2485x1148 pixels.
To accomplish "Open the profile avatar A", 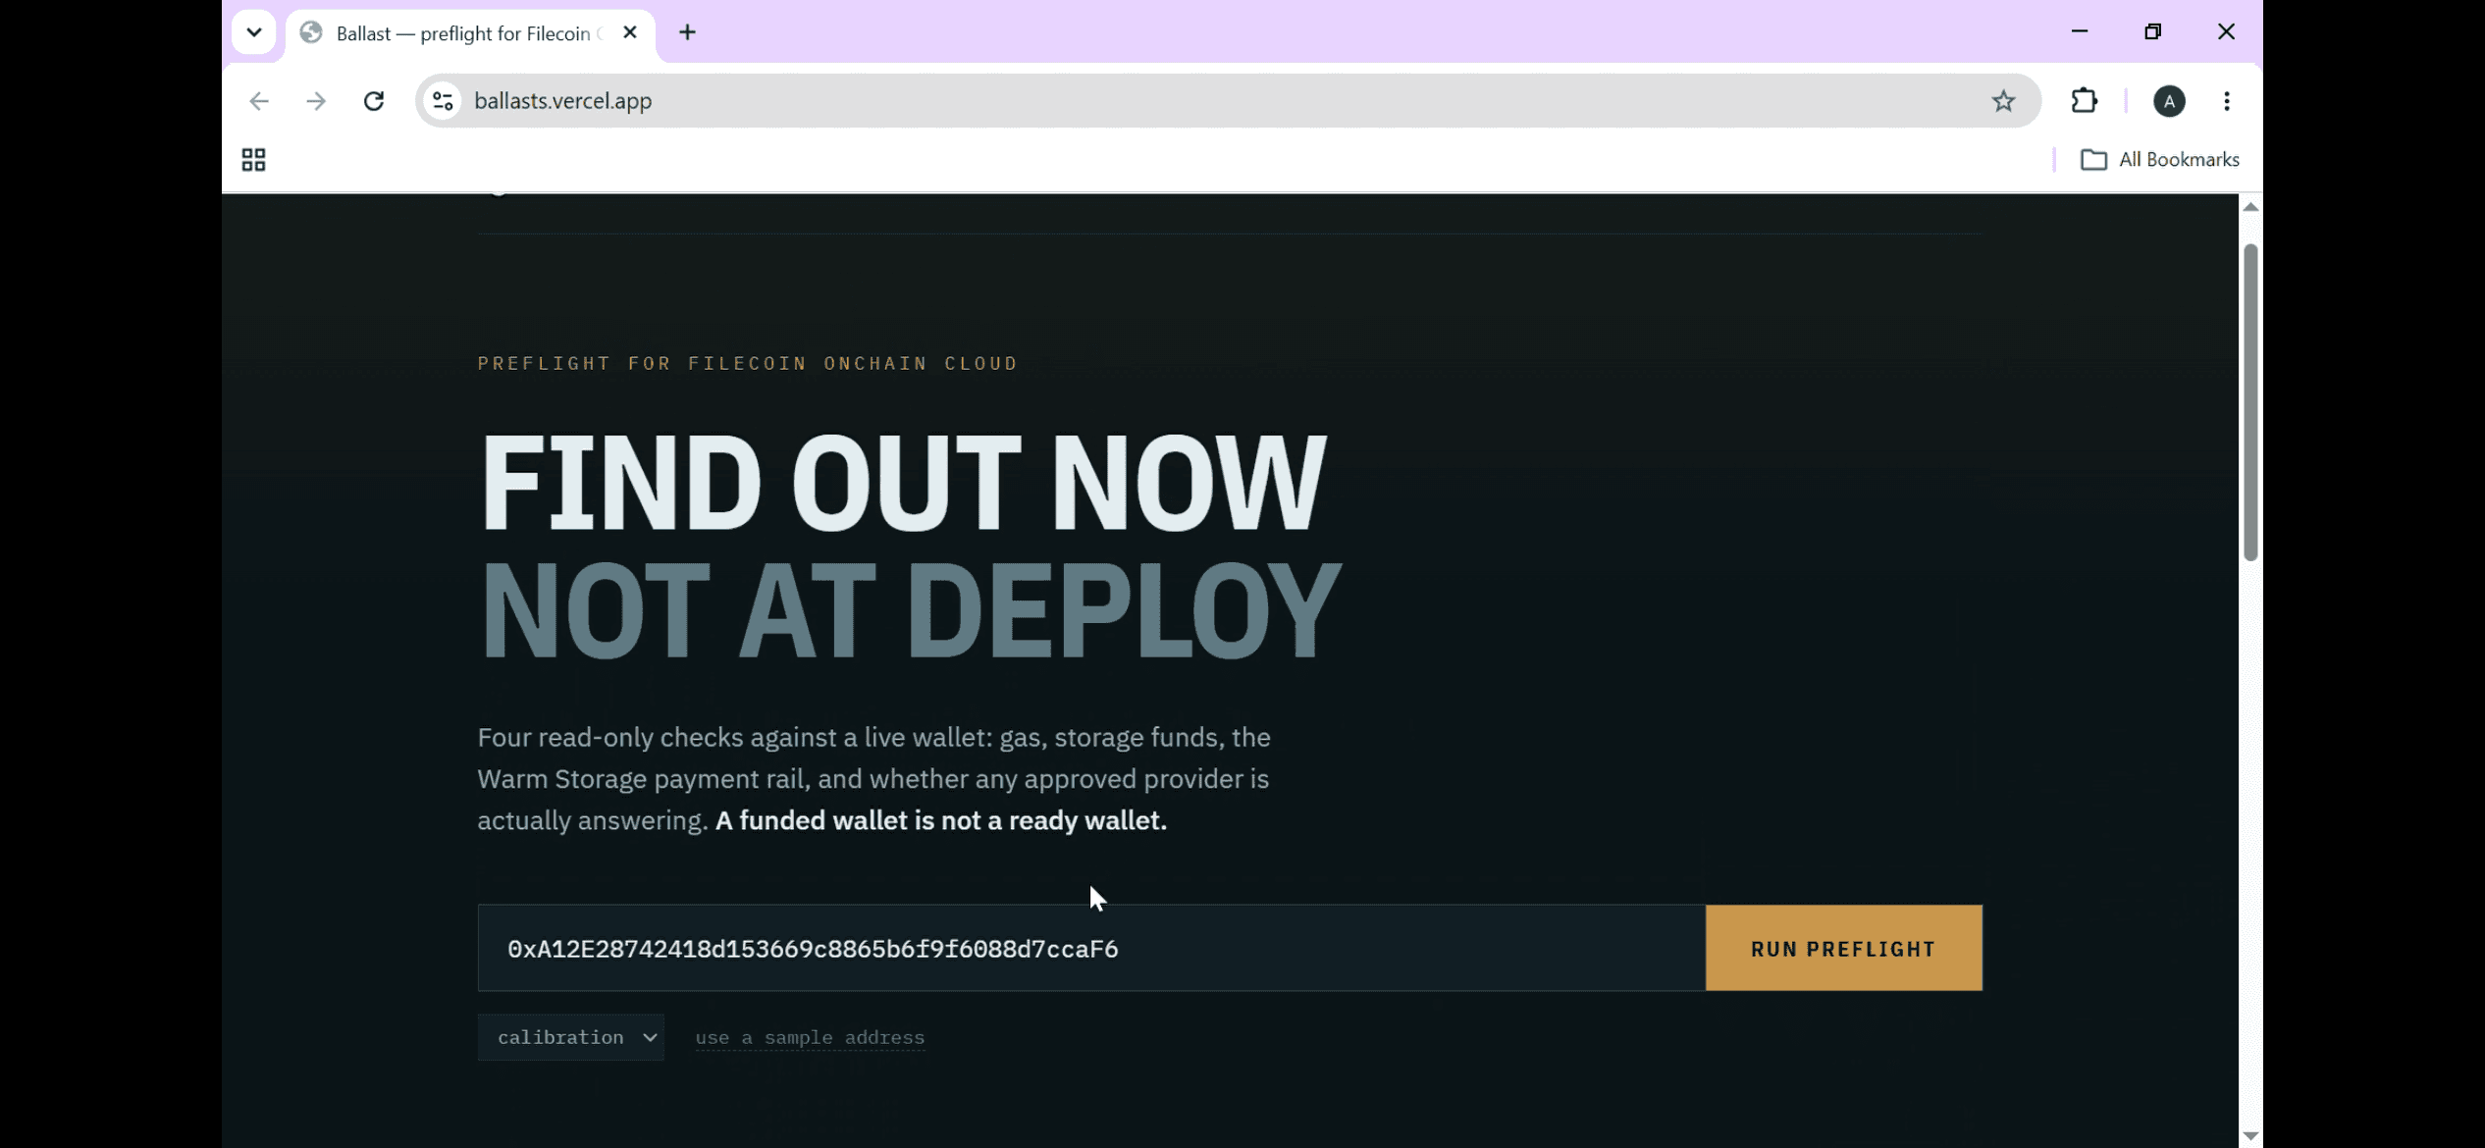I will 2169,101.
